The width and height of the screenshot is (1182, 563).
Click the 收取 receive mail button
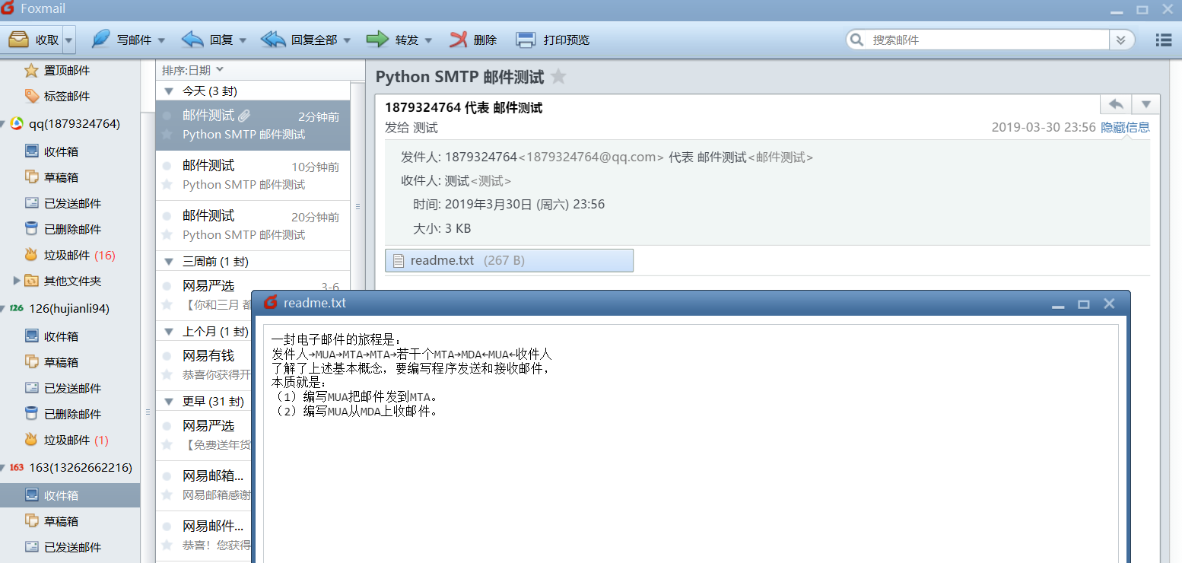[x=33, y=40]
